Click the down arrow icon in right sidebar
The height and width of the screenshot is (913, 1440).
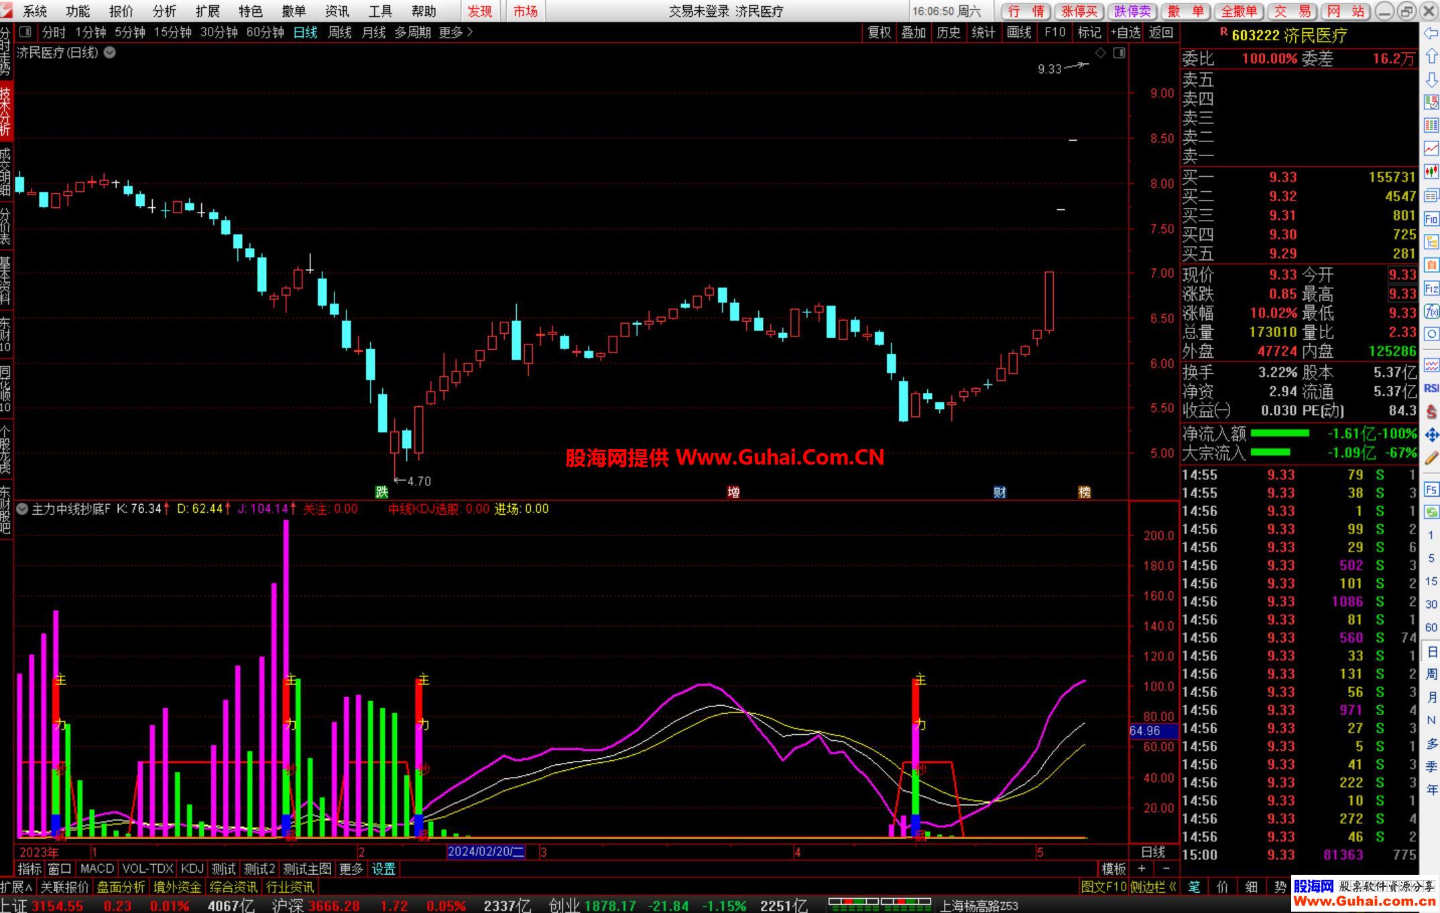[1431, 79]
